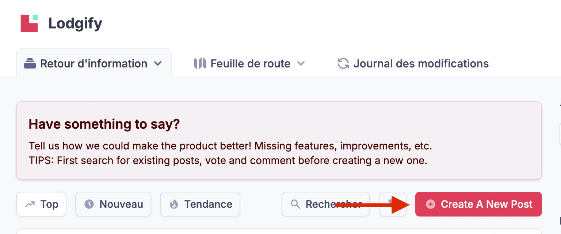
Task: Click the Lodgify brand name text
Action: 75,24
